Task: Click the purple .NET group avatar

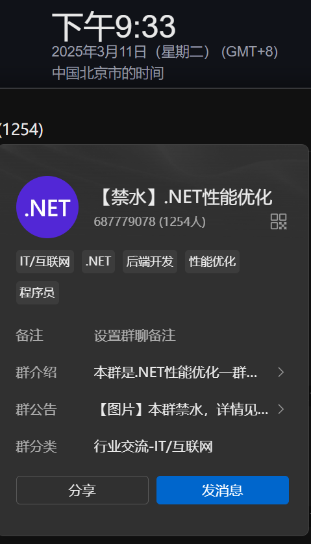Action: (x=47, y=207)
